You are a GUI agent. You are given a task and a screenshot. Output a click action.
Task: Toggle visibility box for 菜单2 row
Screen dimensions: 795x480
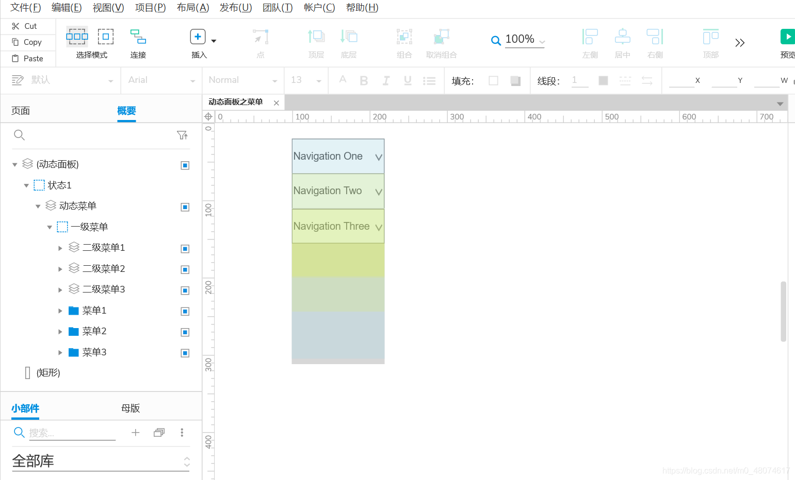point(185,332)
